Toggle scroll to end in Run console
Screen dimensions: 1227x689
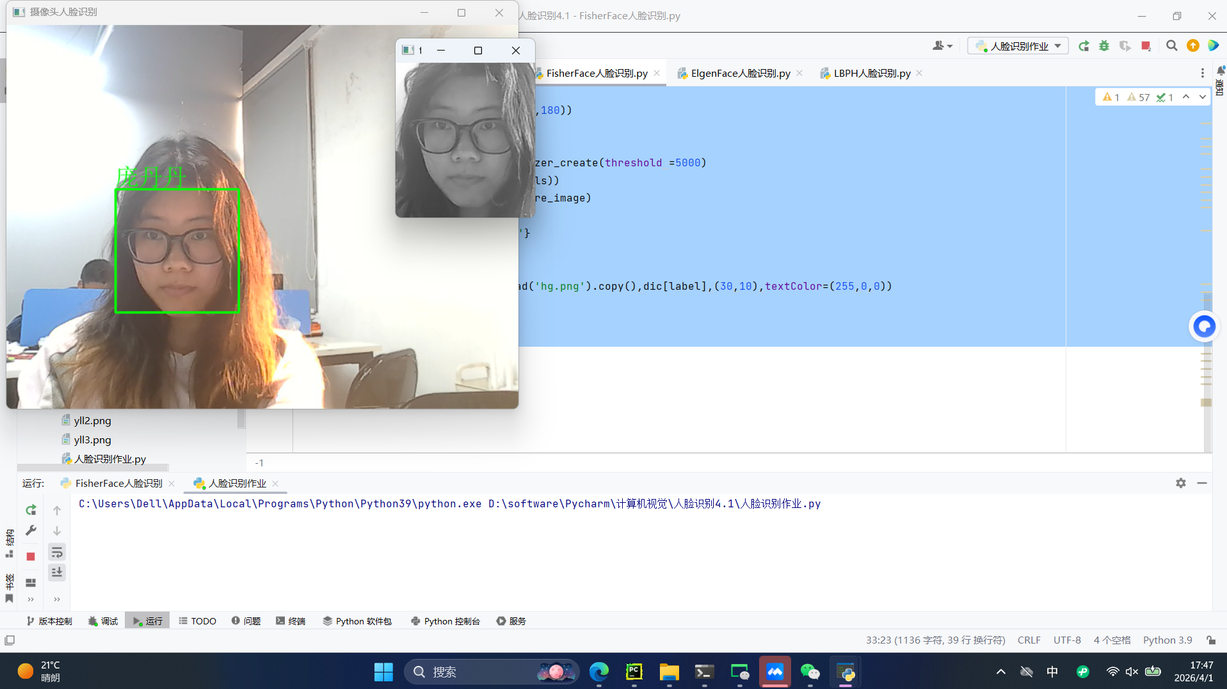57,572
